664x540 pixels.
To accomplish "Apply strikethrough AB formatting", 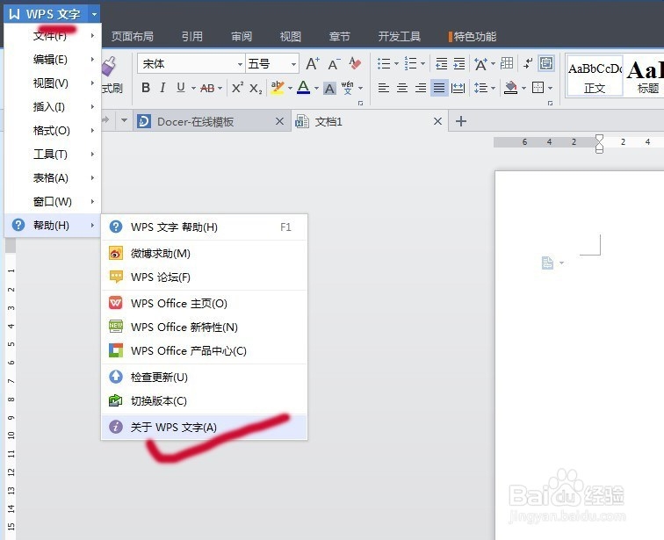I will pos(207,88).
